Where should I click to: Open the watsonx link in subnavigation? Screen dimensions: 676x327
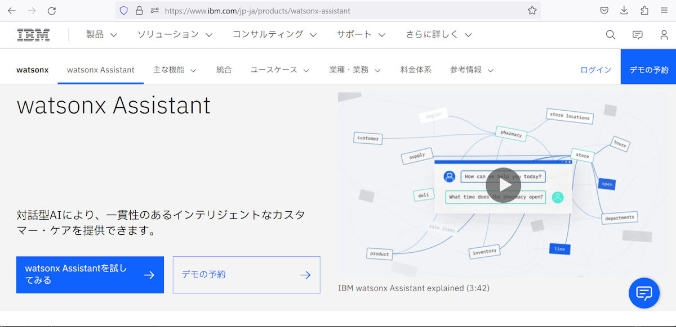(33, 70)
